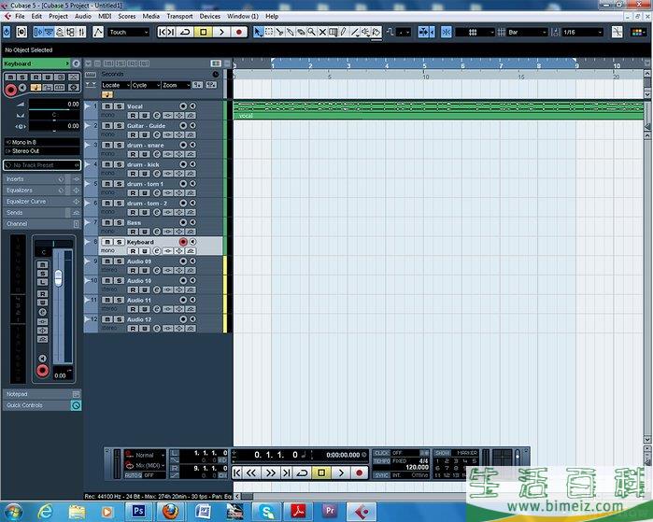653x522 pixels.
Task: Click Mono In 8 input routing
Action: coord(42,142)
